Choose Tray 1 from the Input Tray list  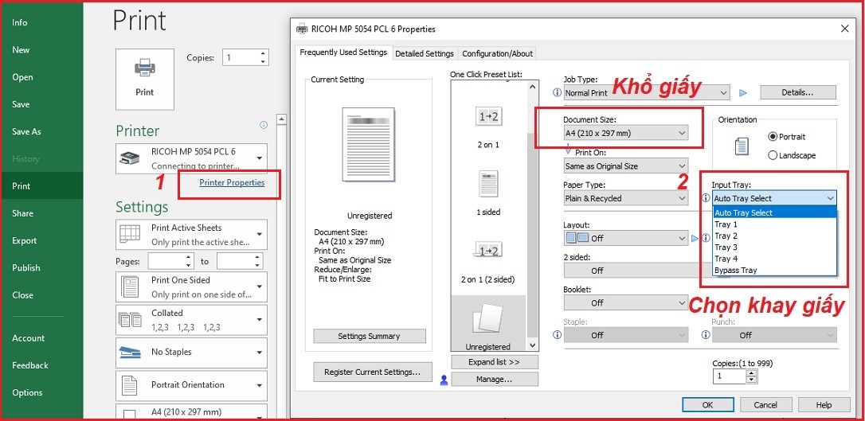point(774,224)
